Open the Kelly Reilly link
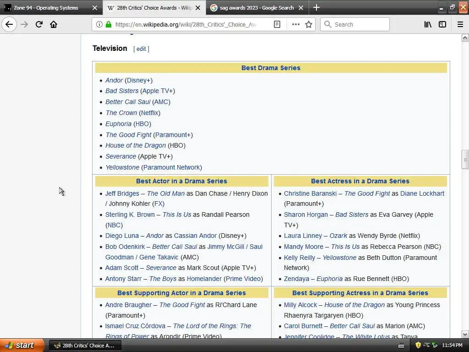Screen dimensions: 469x352 (x=300, y=258)
